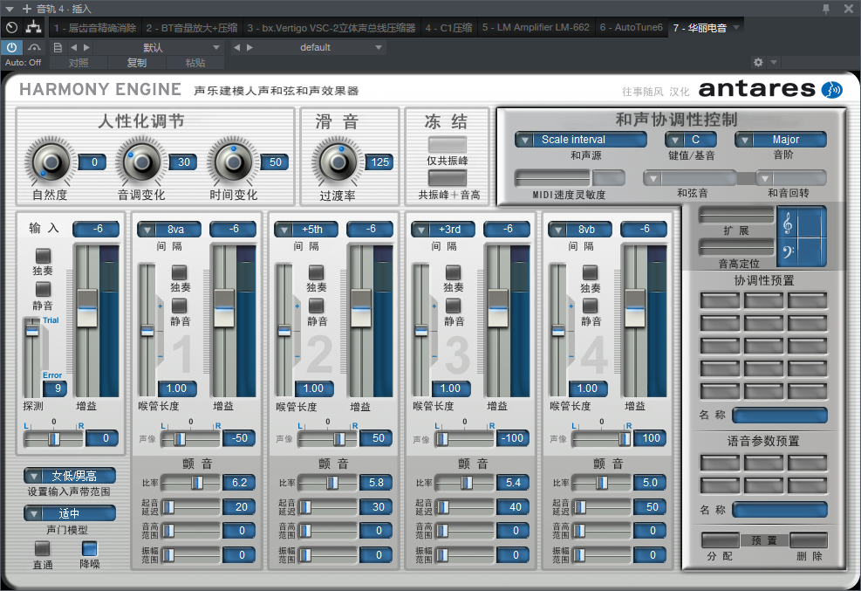Viewport: 861px width, 591px height.
Task: Enable 仅共振峰 freeze button
Action: 448,144
